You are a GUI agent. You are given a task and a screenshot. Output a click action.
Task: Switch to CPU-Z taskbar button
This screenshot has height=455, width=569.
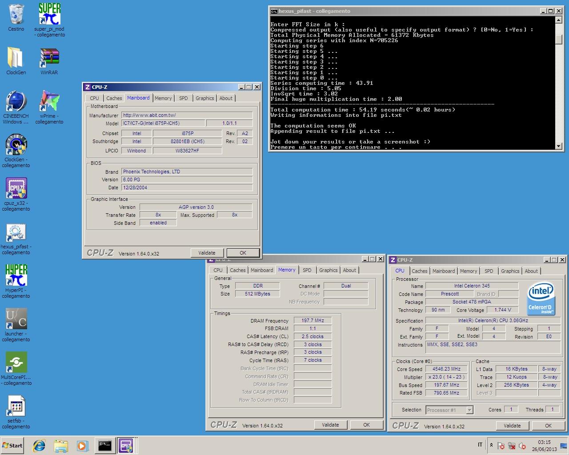click(126, 445)
